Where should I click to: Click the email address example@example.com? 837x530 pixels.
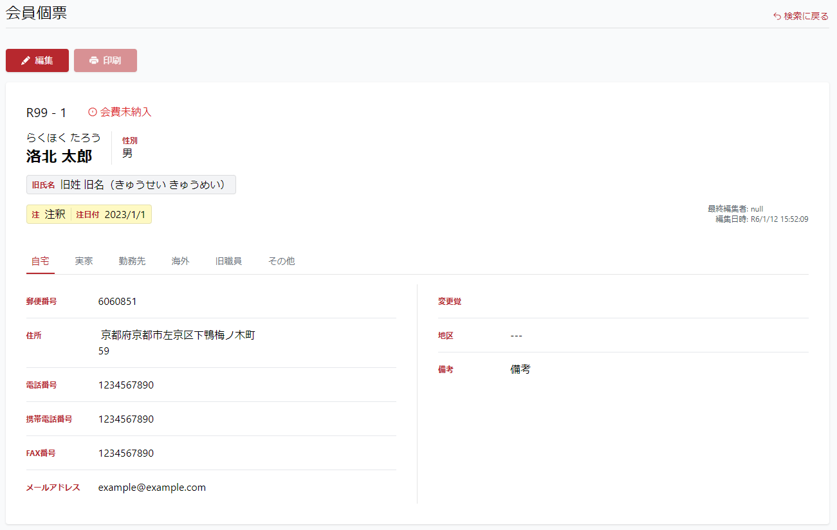152,488
